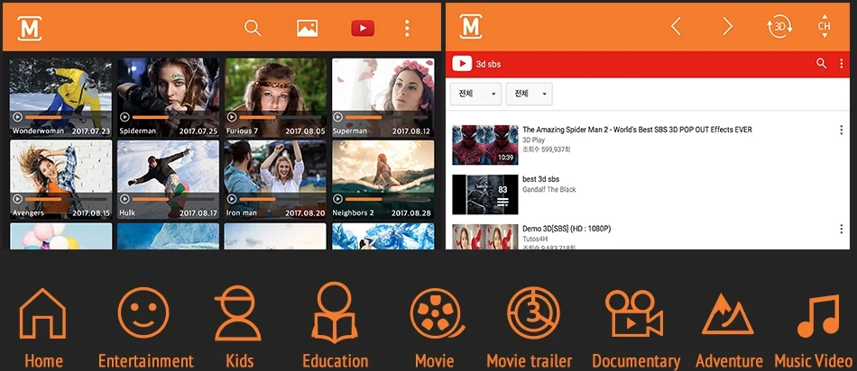
Task: Click the 3D Play channel name
Action: [533, 140]
